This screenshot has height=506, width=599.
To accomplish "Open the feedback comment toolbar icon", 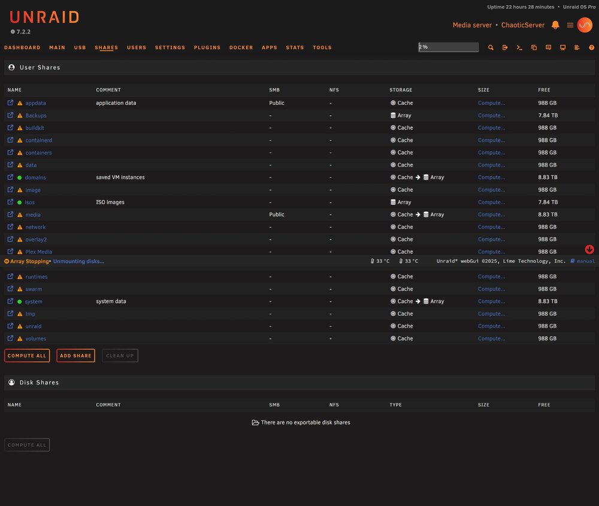I will (548, 47).
